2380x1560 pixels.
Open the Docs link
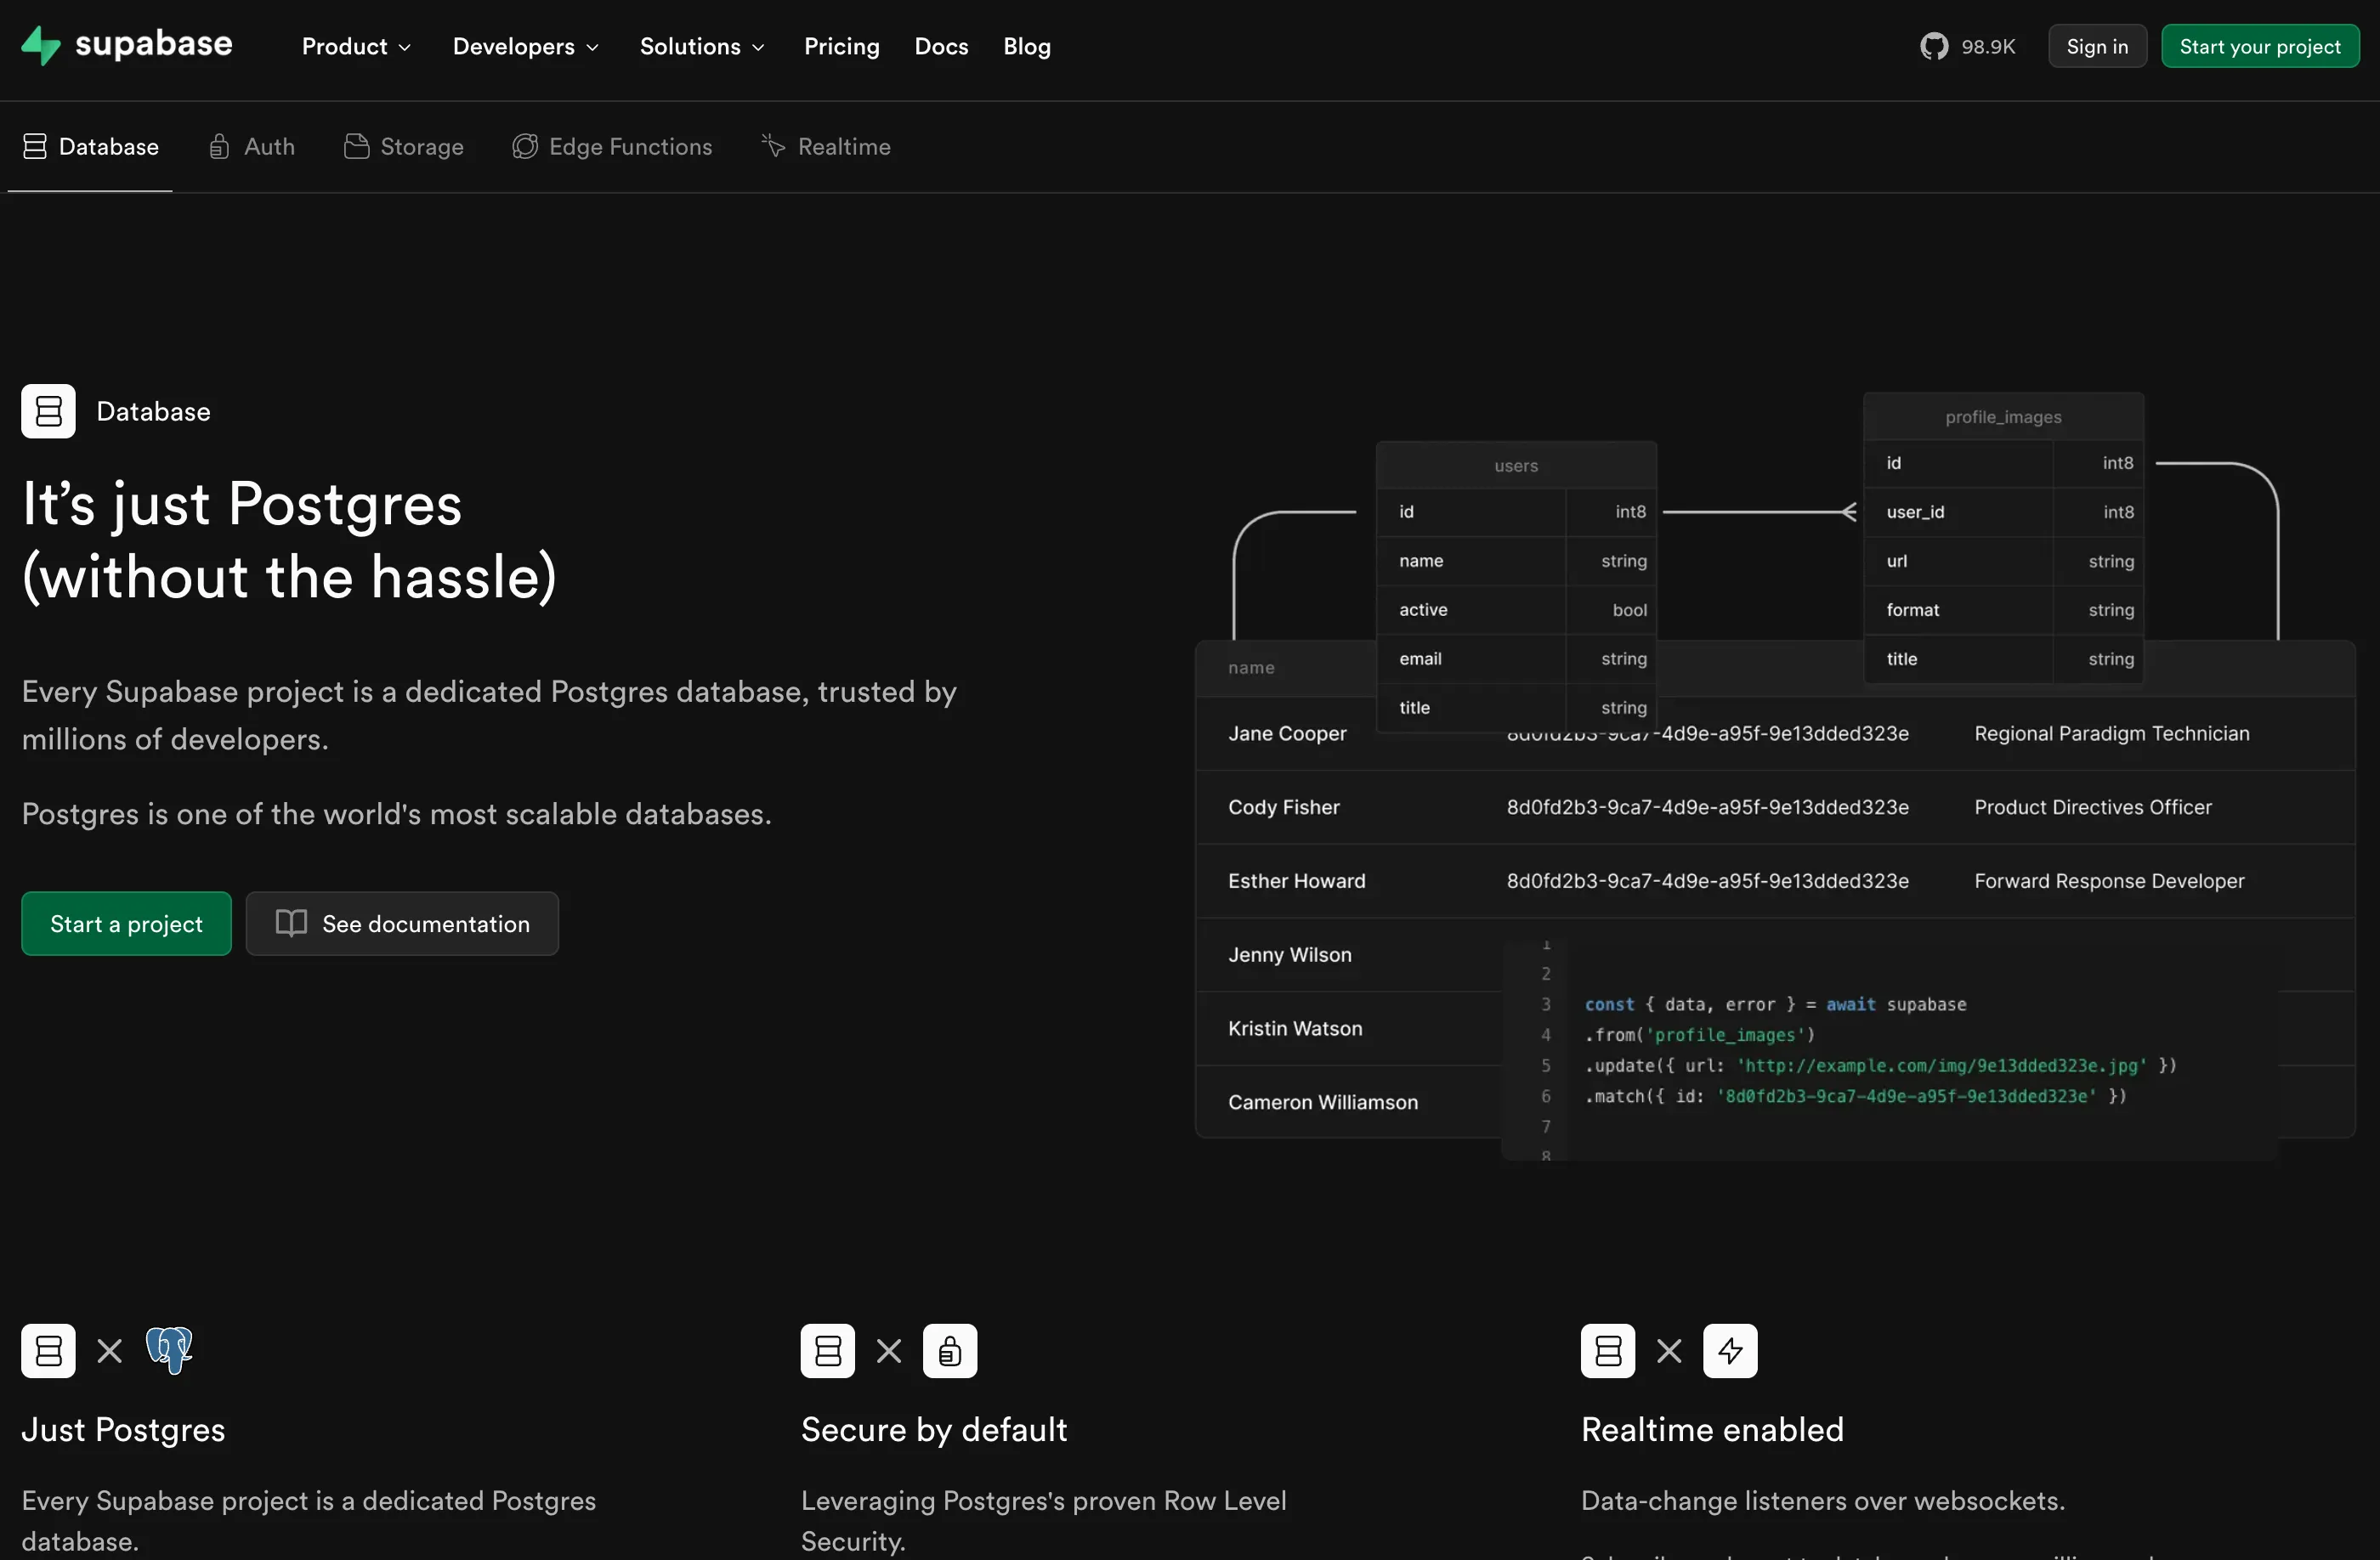940,46
